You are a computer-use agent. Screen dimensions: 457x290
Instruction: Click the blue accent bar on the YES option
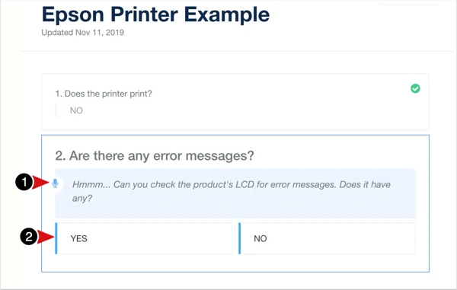tap(56, 238)
